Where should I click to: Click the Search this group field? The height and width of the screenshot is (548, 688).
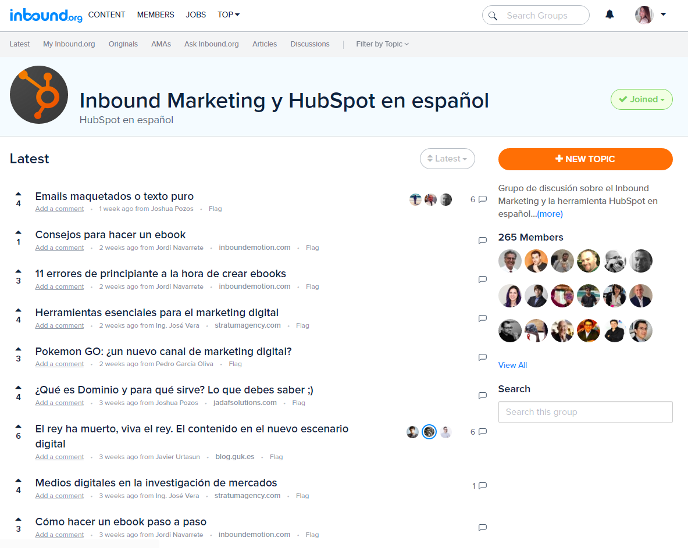point(585,412)
